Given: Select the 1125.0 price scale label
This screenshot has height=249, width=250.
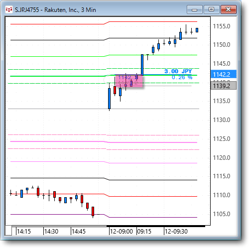Looking at the screenshot, I should (222, 138).
